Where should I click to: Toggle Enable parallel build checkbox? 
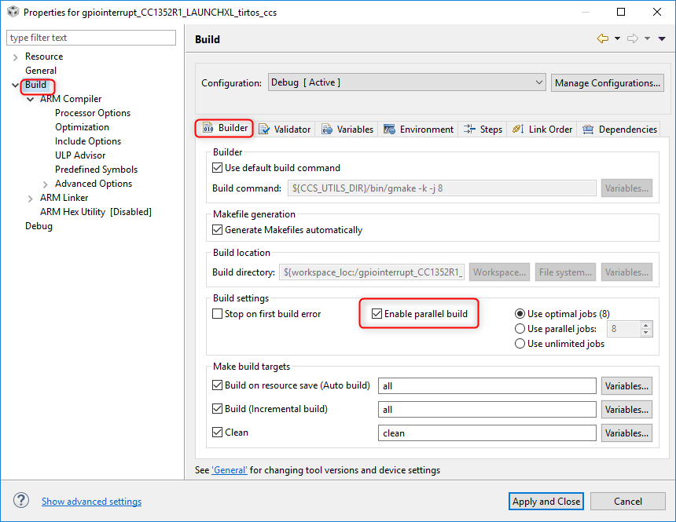[x=377, y=313]
